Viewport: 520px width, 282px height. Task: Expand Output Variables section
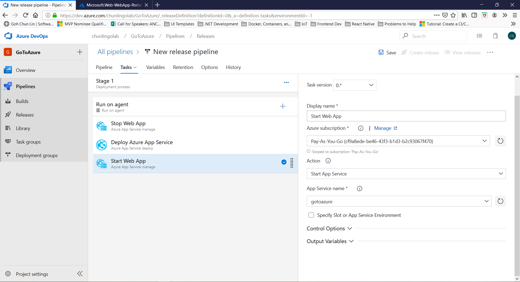[x=330, y=241]
